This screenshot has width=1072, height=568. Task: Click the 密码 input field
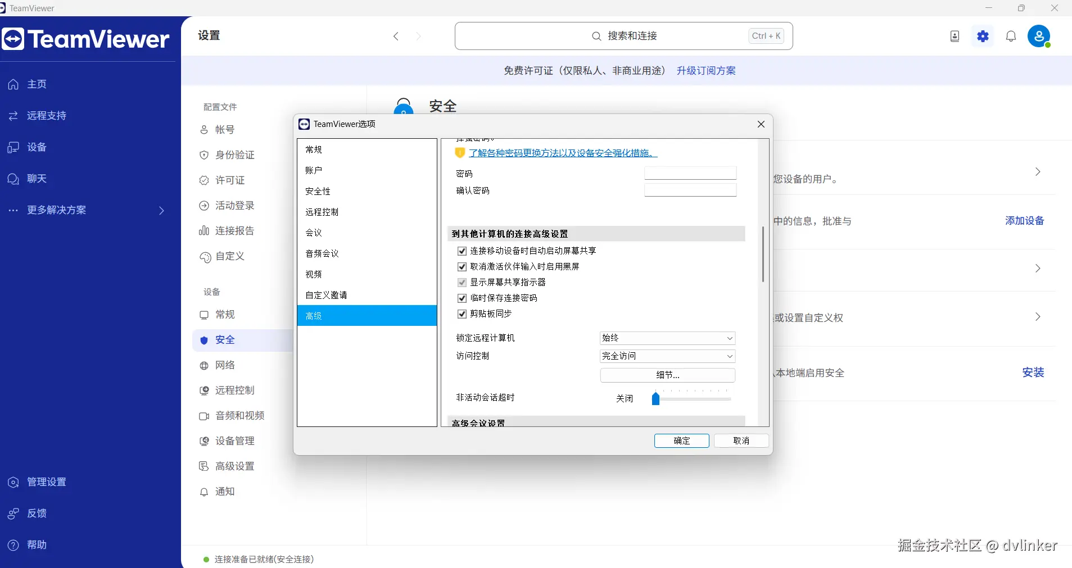point(690,173)
